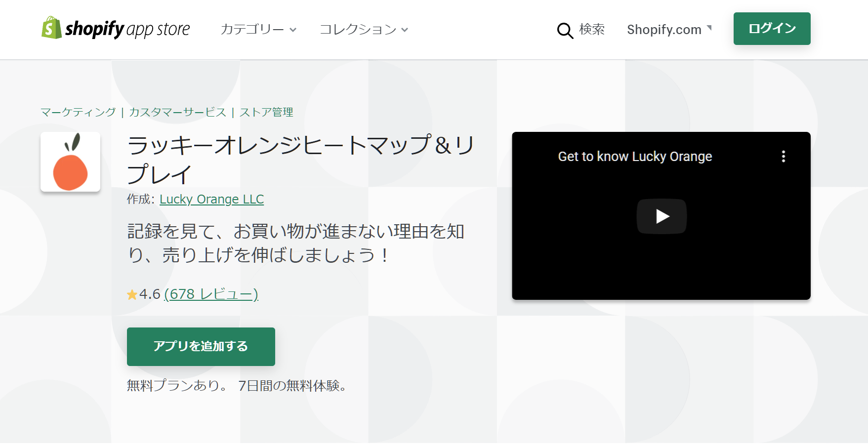Click the Shopify app store logo
The height and width of the screenshot is (448, 868).
click(x=116, y=28)
